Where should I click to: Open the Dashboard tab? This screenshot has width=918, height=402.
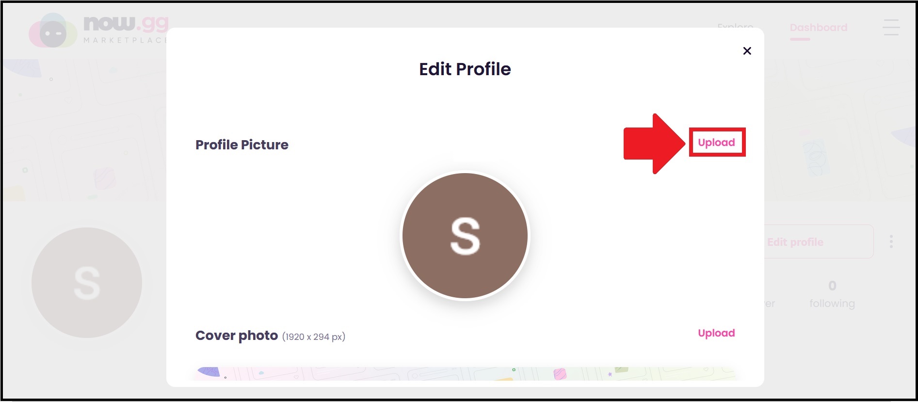(819, 28)
